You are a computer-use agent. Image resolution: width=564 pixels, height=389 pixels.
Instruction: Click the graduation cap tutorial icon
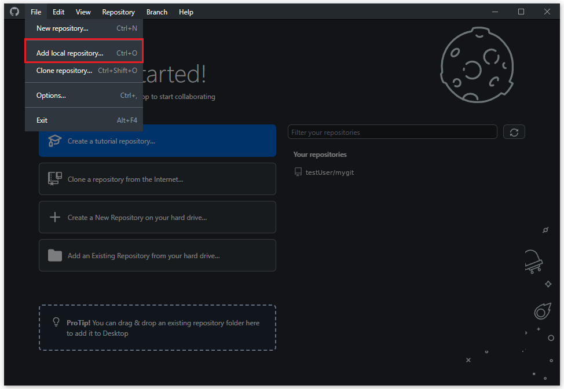(x=55, y=141)
